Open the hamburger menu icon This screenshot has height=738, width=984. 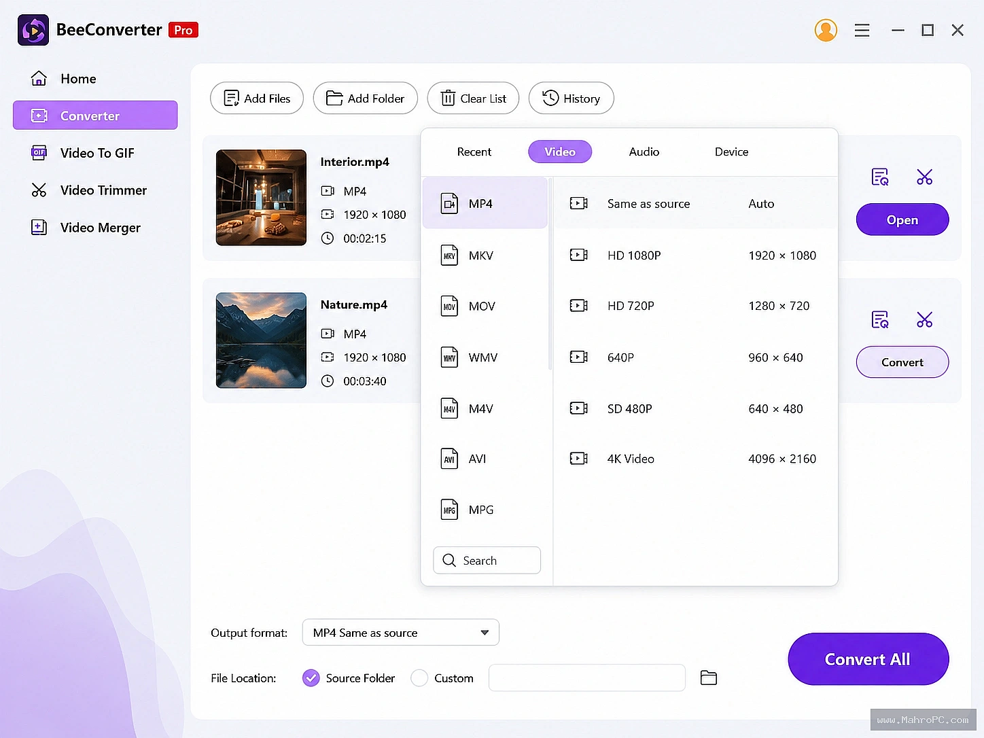click(x=862, y=30)
